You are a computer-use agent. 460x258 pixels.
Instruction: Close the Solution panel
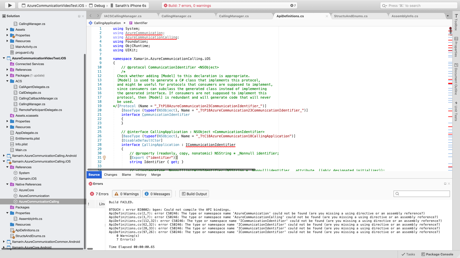[83, 16]
